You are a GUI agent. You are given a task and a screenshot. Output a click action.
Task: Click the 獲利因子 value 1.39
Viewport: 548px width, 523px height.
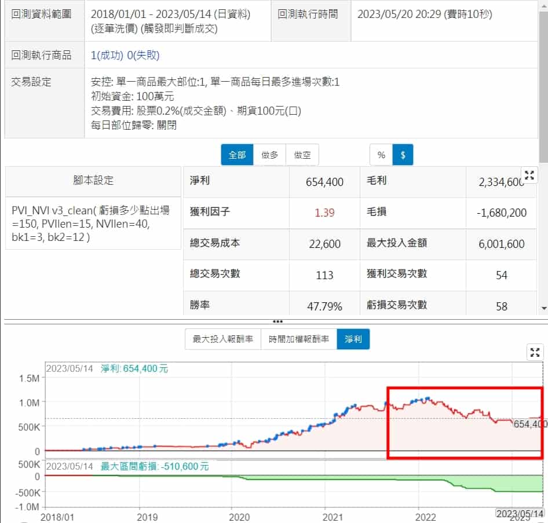324,213
